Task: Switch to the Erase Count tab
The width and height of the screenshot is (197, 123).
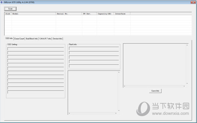Action: (19, 39)
